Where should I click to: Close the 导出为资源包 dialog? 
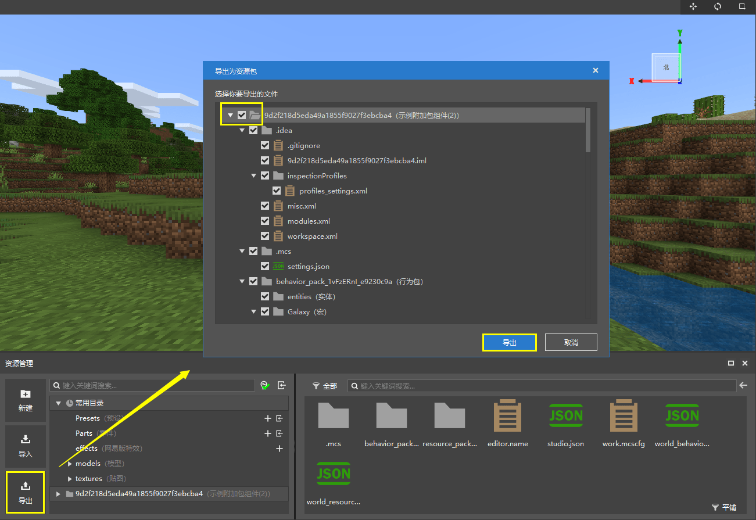click(x=596, y=70)
